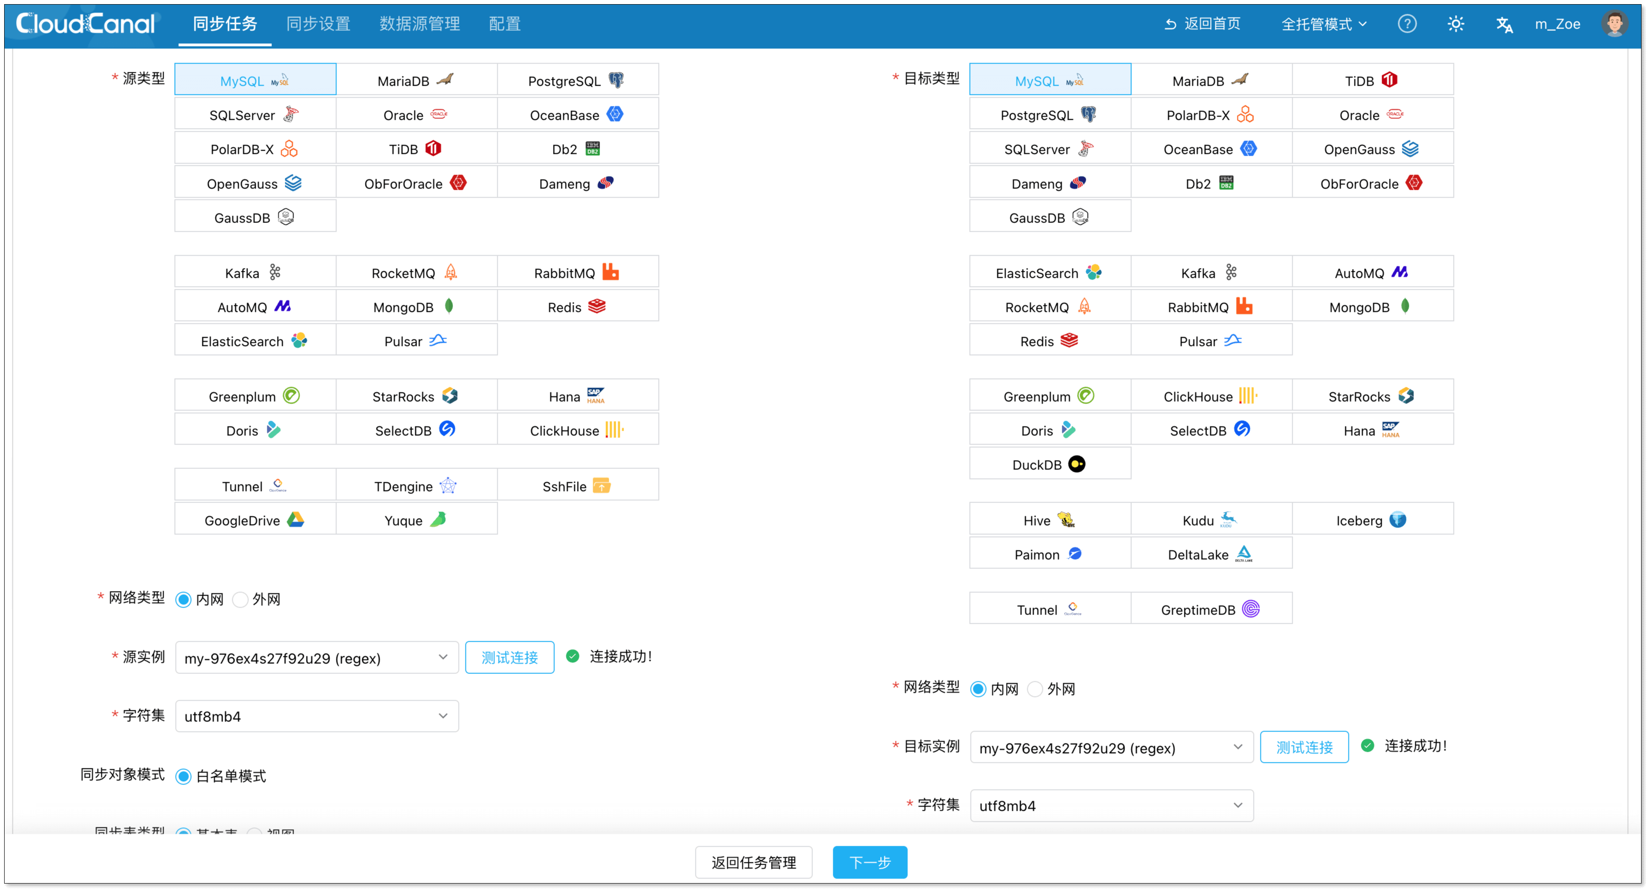Select 外网 for target network type
Image resolution: width=1648 pixels, height=890 pixels.
tap(1035, 689)
